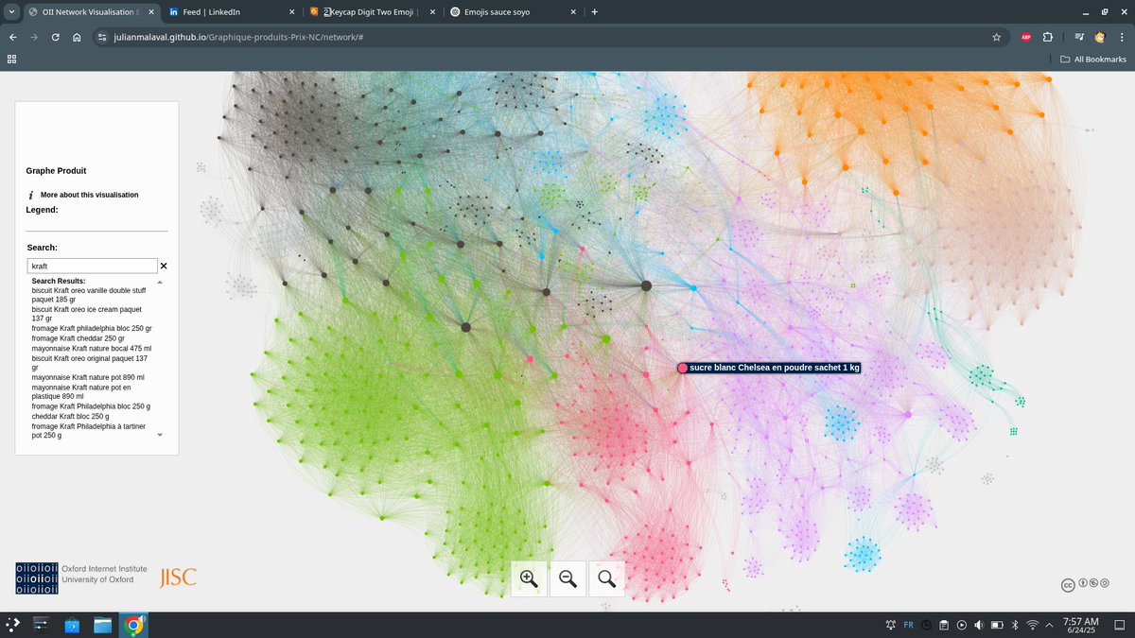Screen dimensions: 1135x638
Task: Click the search results scroll-down arrow
Action: [x=159, y=435]
